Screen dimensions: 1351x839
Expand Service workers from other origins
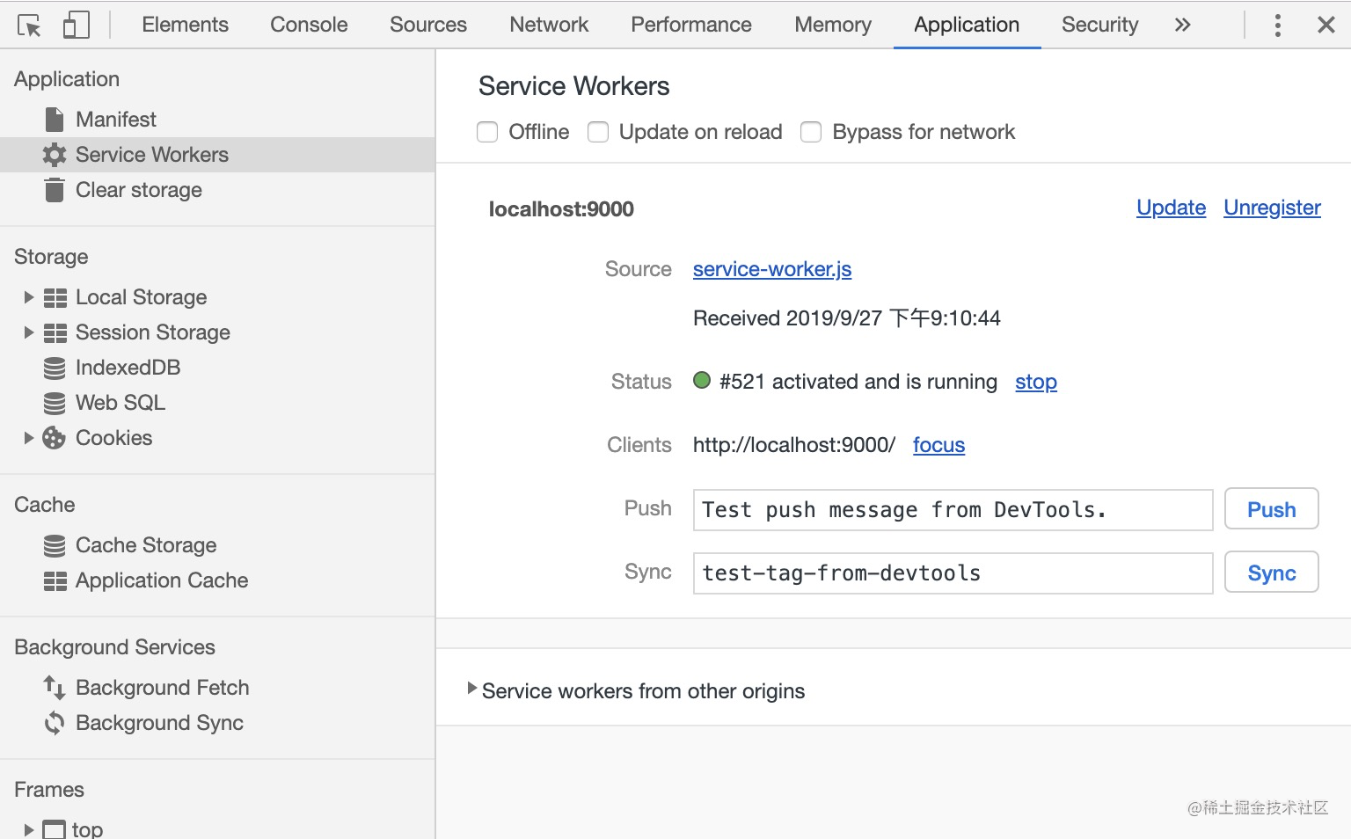(x=471, y=690)
